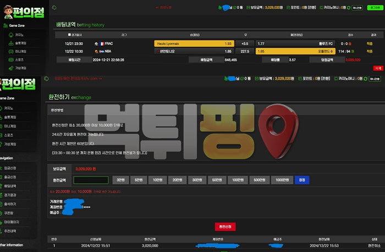Image resolution: width=385 pixels, height=252 pixels.
Task: Select the 3만원 amount button
Action: pos(120,180)
